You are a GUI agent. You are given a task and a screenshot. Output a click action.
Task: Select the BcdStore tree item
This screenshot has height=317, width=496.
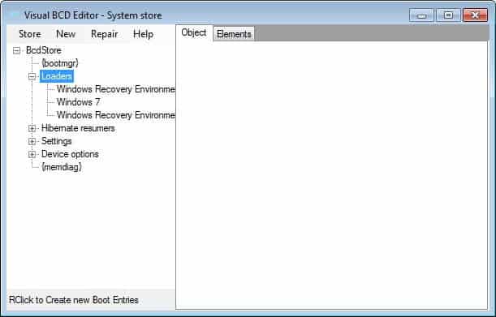point(44,50)
